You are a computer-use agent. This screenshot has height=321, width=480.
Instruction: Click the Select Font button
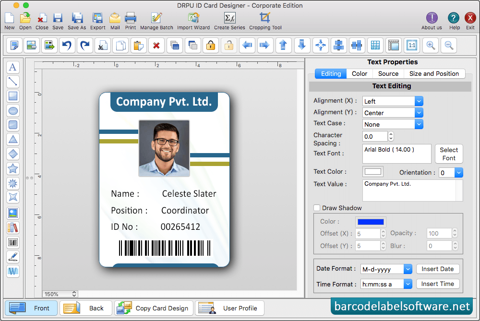[449, 154]
